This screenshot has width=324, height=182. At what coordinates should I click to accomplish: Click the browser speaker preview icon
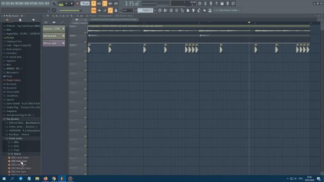pyautogui.click(x=33, y=20)
